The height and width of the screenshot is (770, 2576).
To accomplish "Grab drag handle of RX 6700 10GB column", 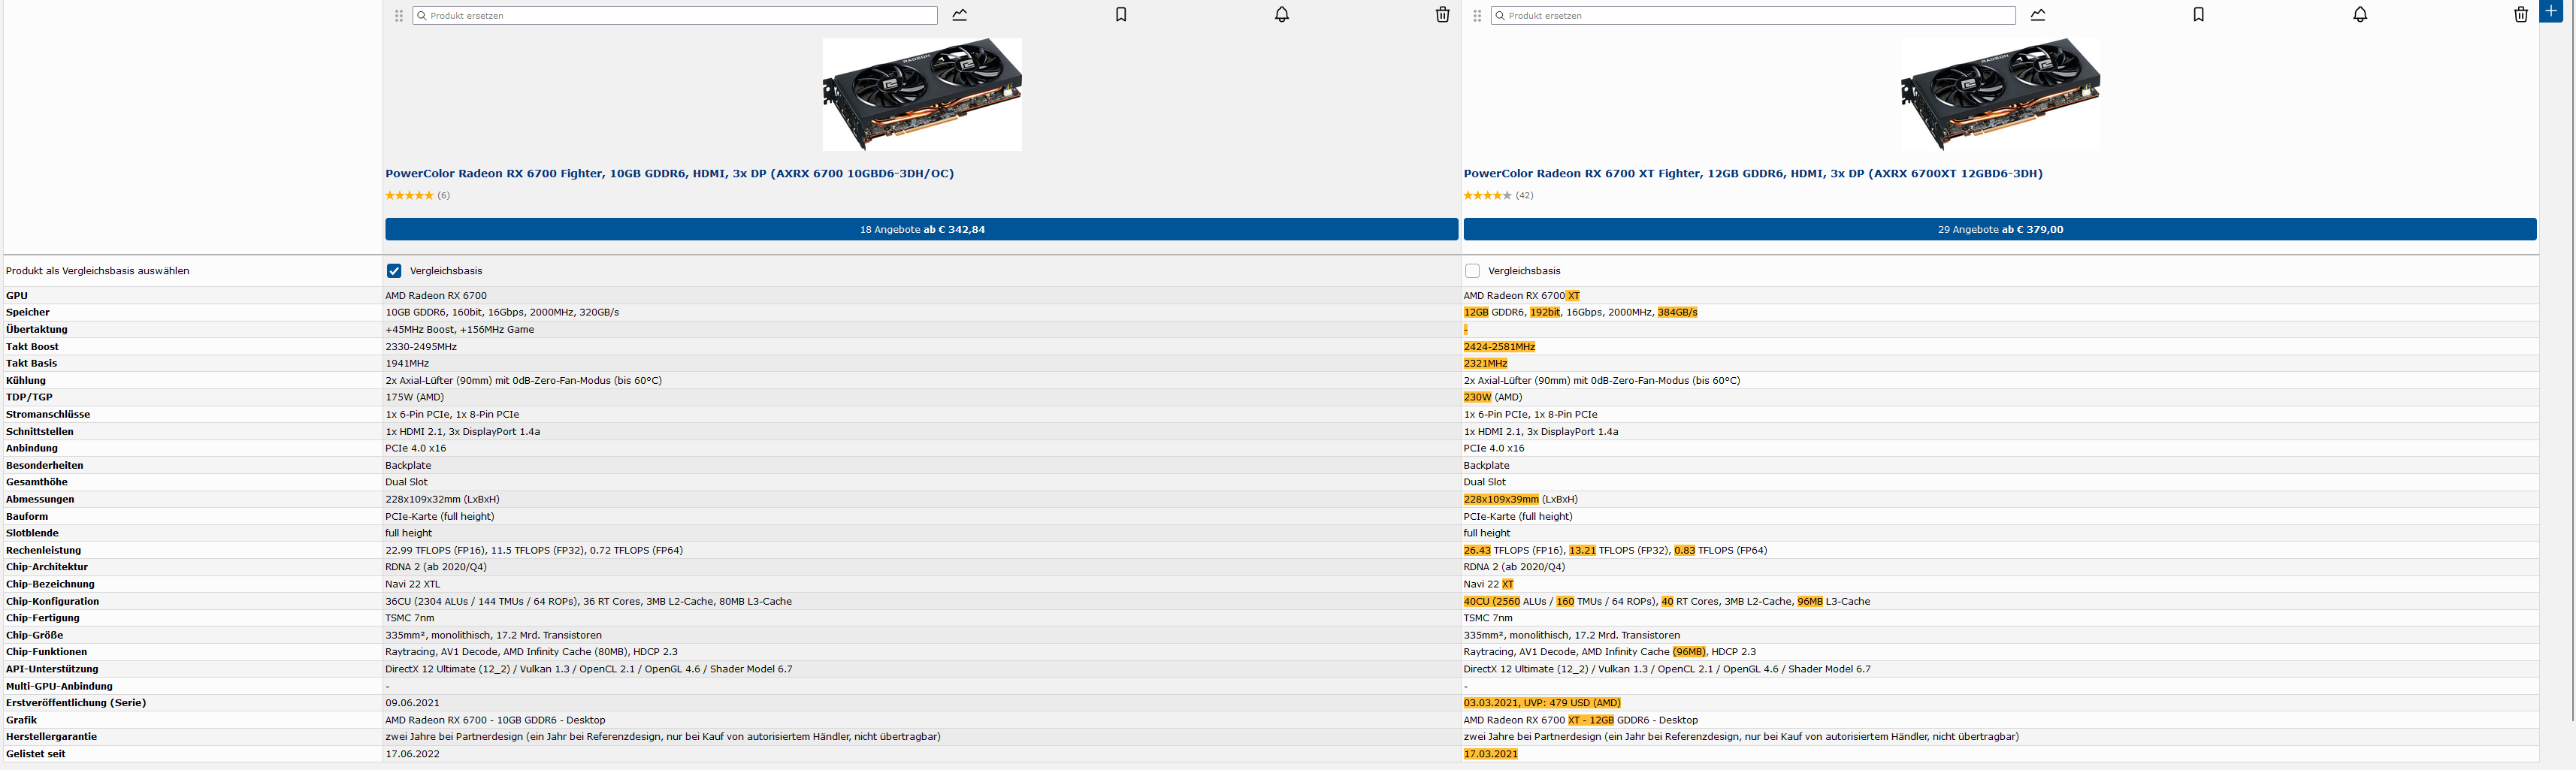I will pyautogui.click(x=399, y=16).
